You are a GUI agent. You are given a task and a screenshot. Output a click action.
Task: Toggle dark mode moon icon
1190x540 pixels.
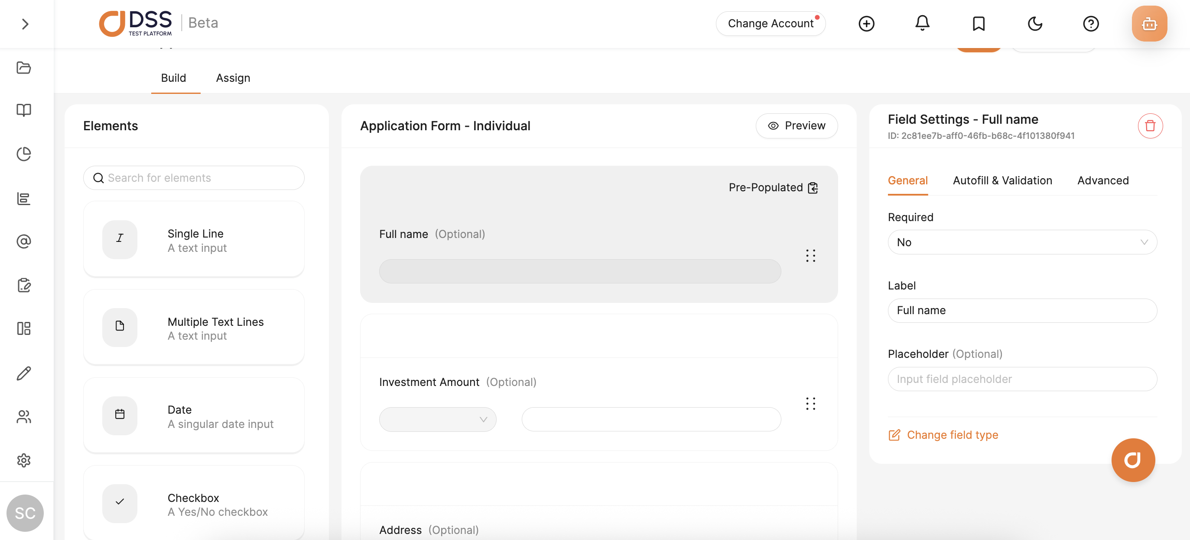pos(1034,23)
